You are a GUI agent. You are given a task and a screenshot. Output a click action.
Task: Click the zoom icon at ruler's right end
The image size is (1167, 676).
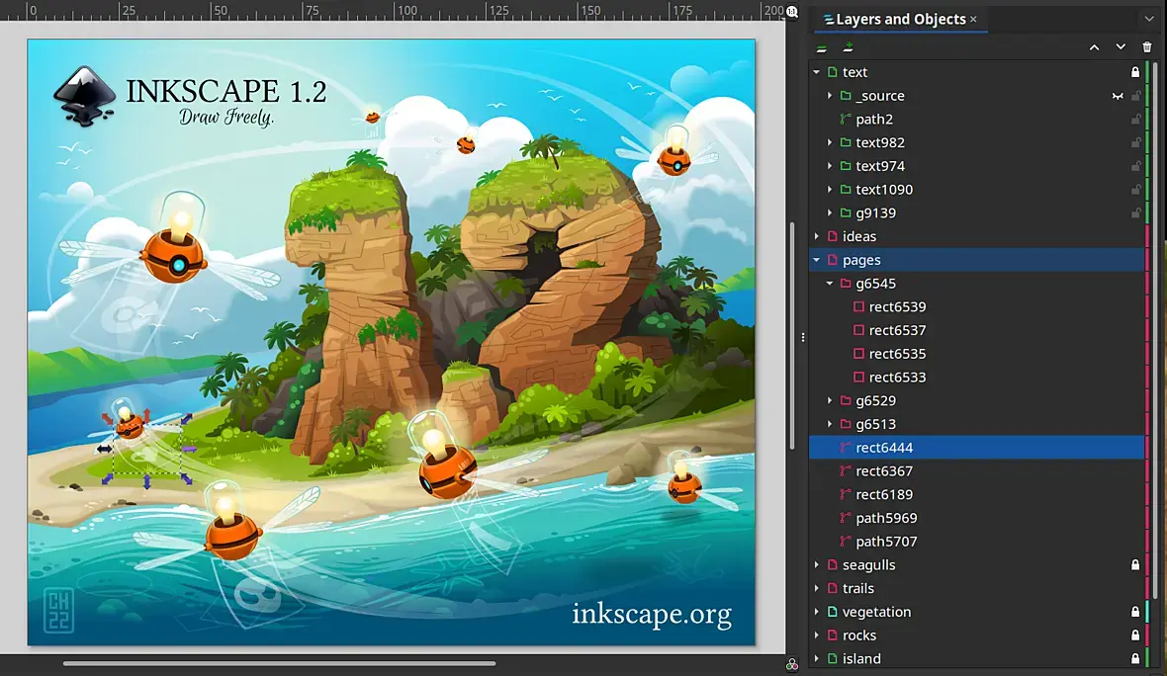[x=792, y=11]
